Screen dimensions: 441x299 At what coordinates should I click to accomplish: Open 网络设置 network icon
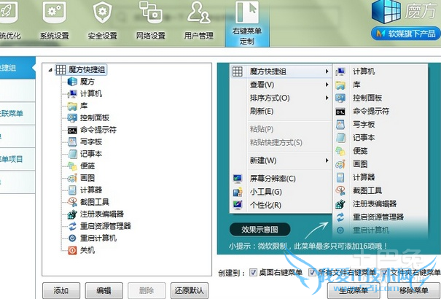point(150,12)
